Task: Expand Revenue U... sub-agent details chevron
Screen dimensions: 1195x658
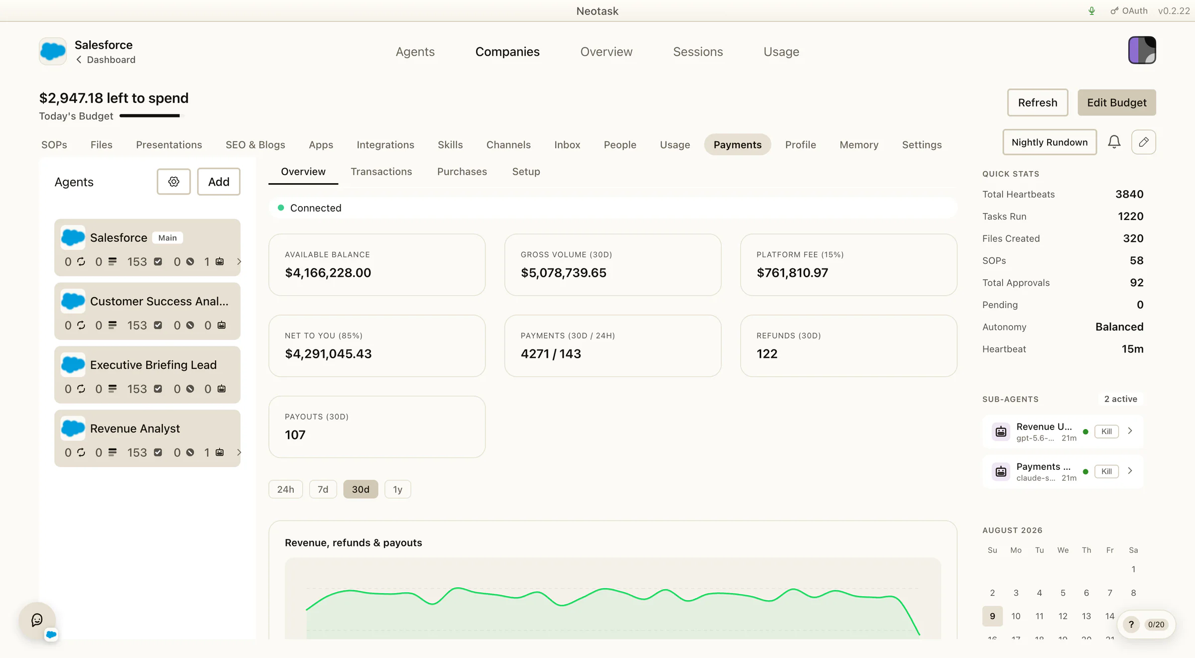Action: [x=1130, y=431]
